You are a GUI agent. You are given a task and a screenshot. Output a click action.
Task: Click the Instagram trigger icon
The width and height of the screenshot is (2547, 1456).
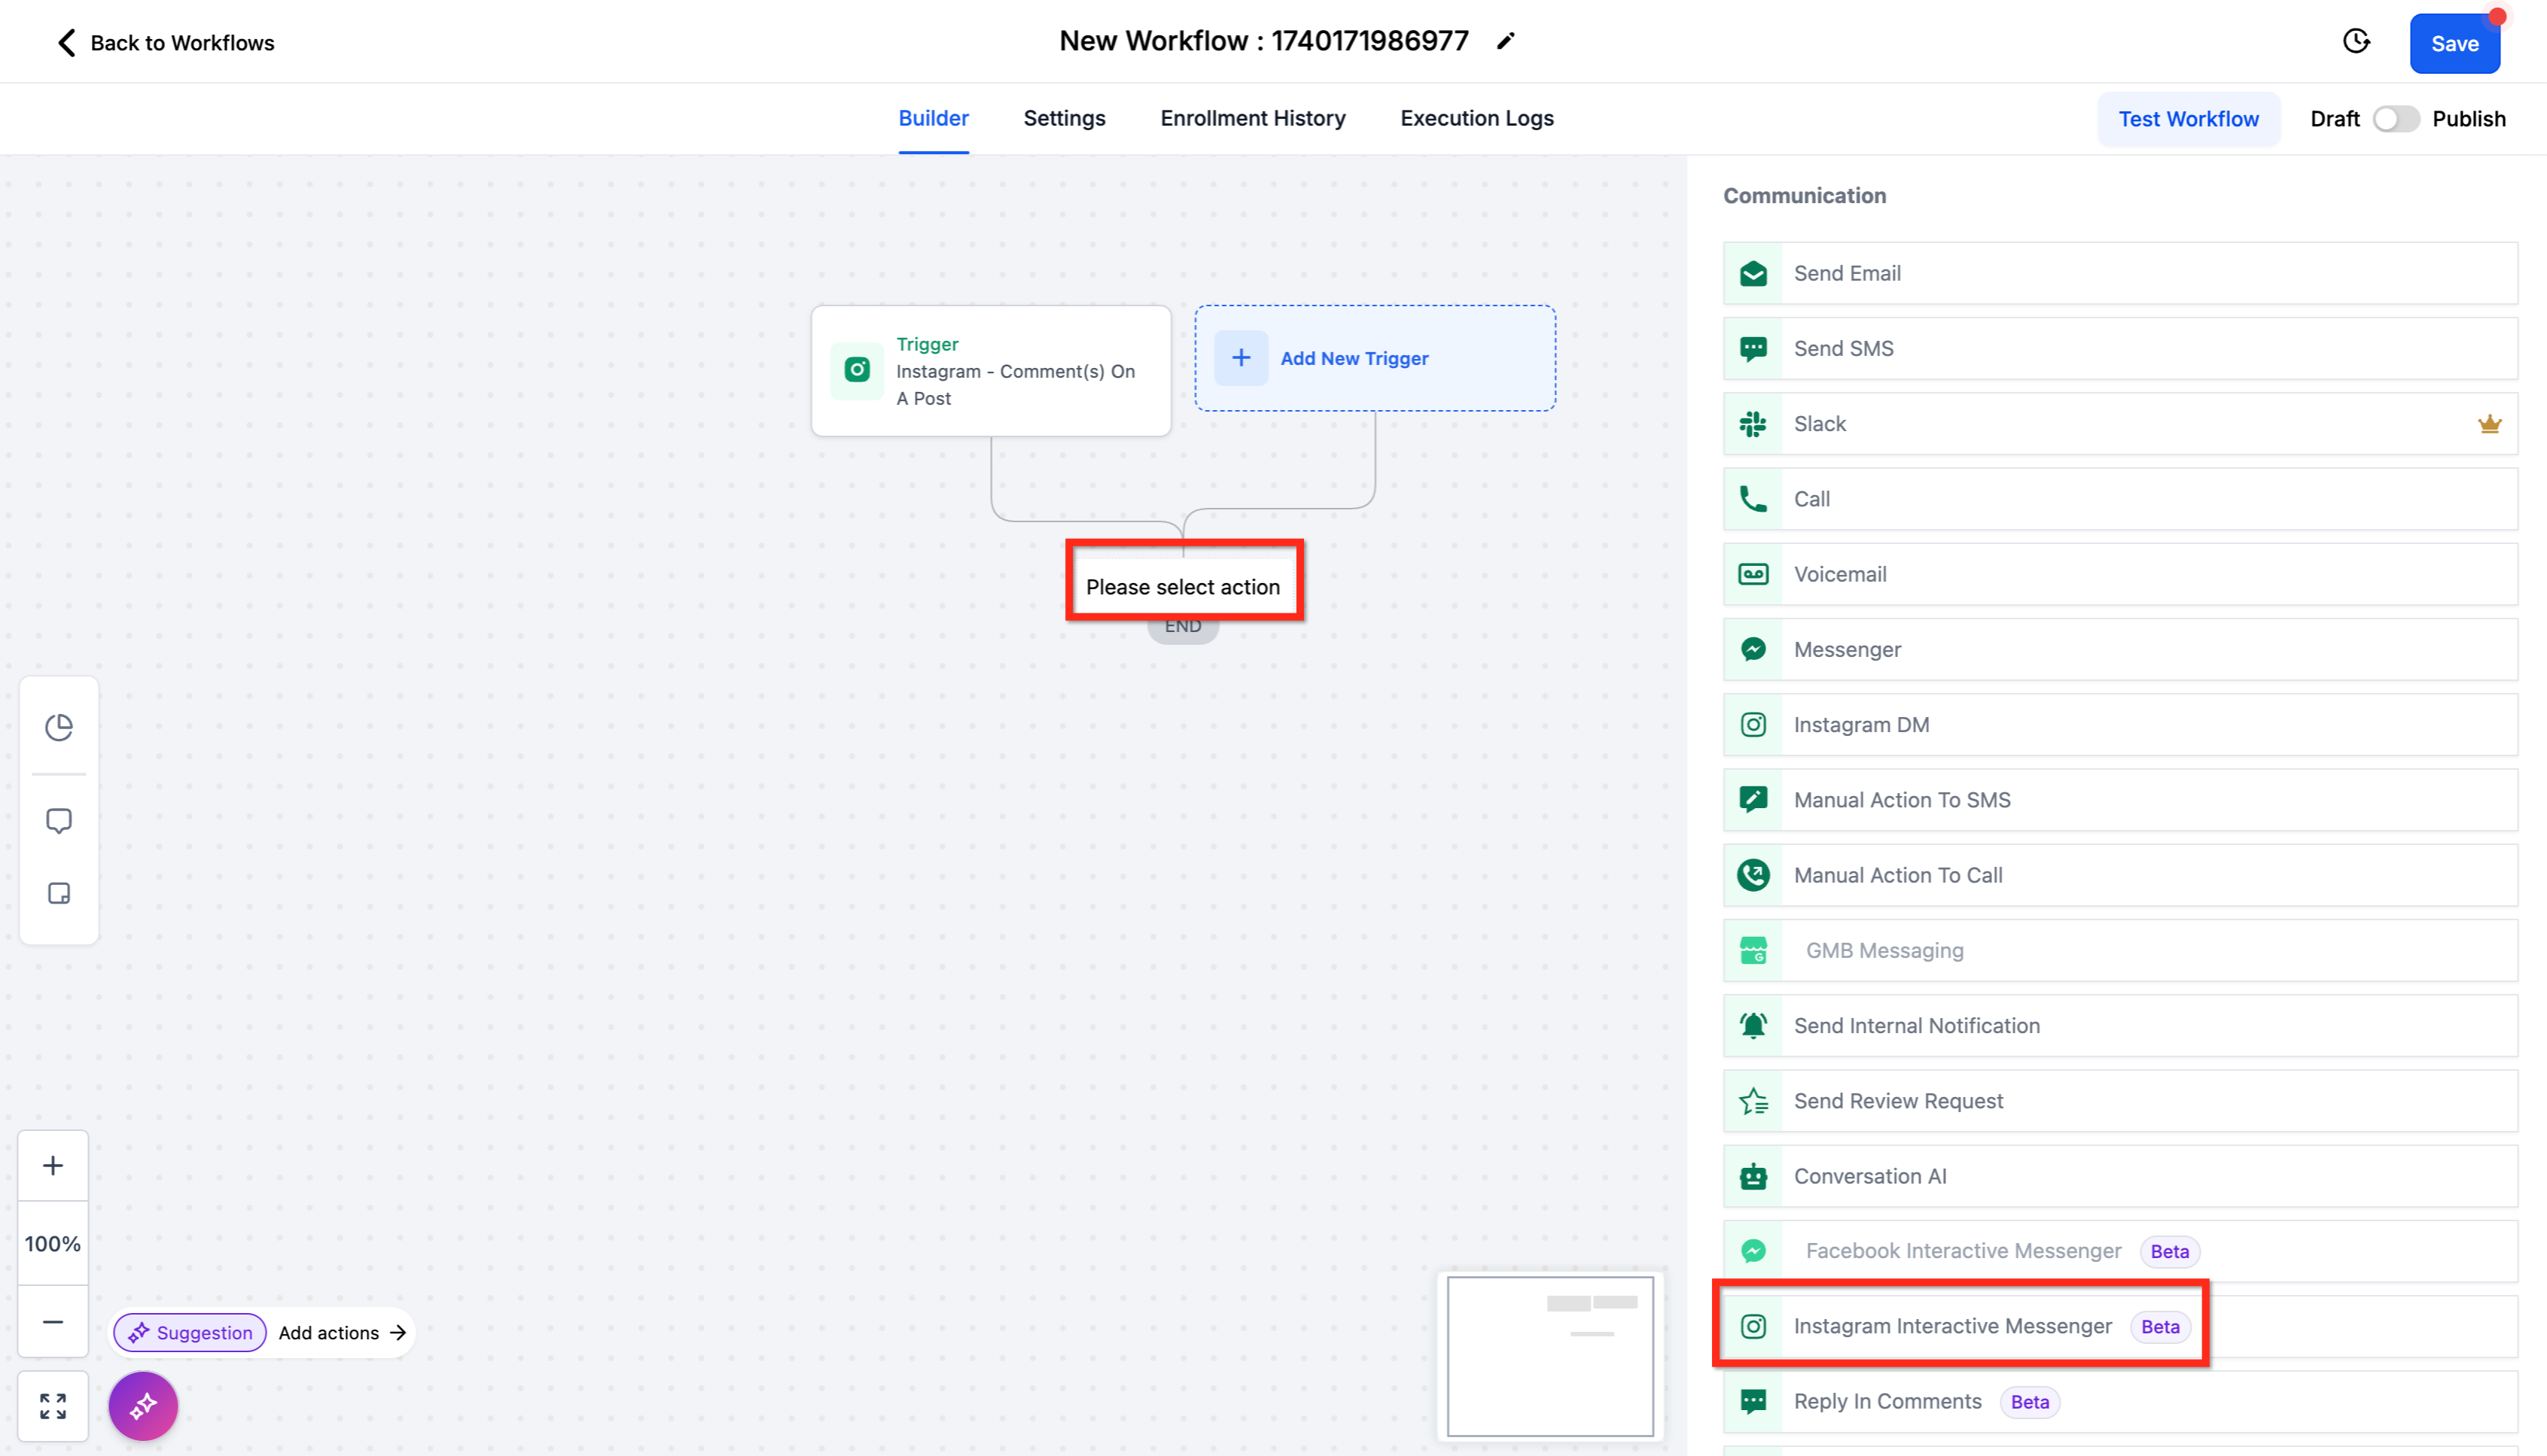coord(858,370)
